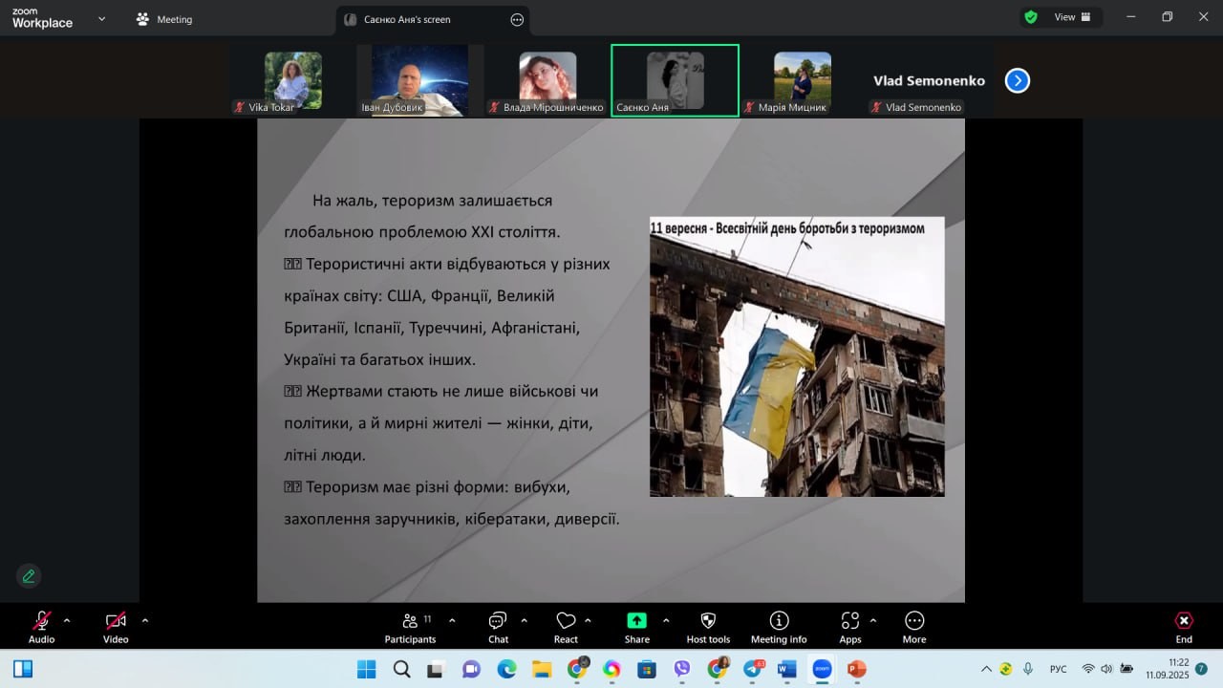Click the End meeting button
Image resolution: width=1223 pixels, height=688 pixels.
pos(1184,627)
